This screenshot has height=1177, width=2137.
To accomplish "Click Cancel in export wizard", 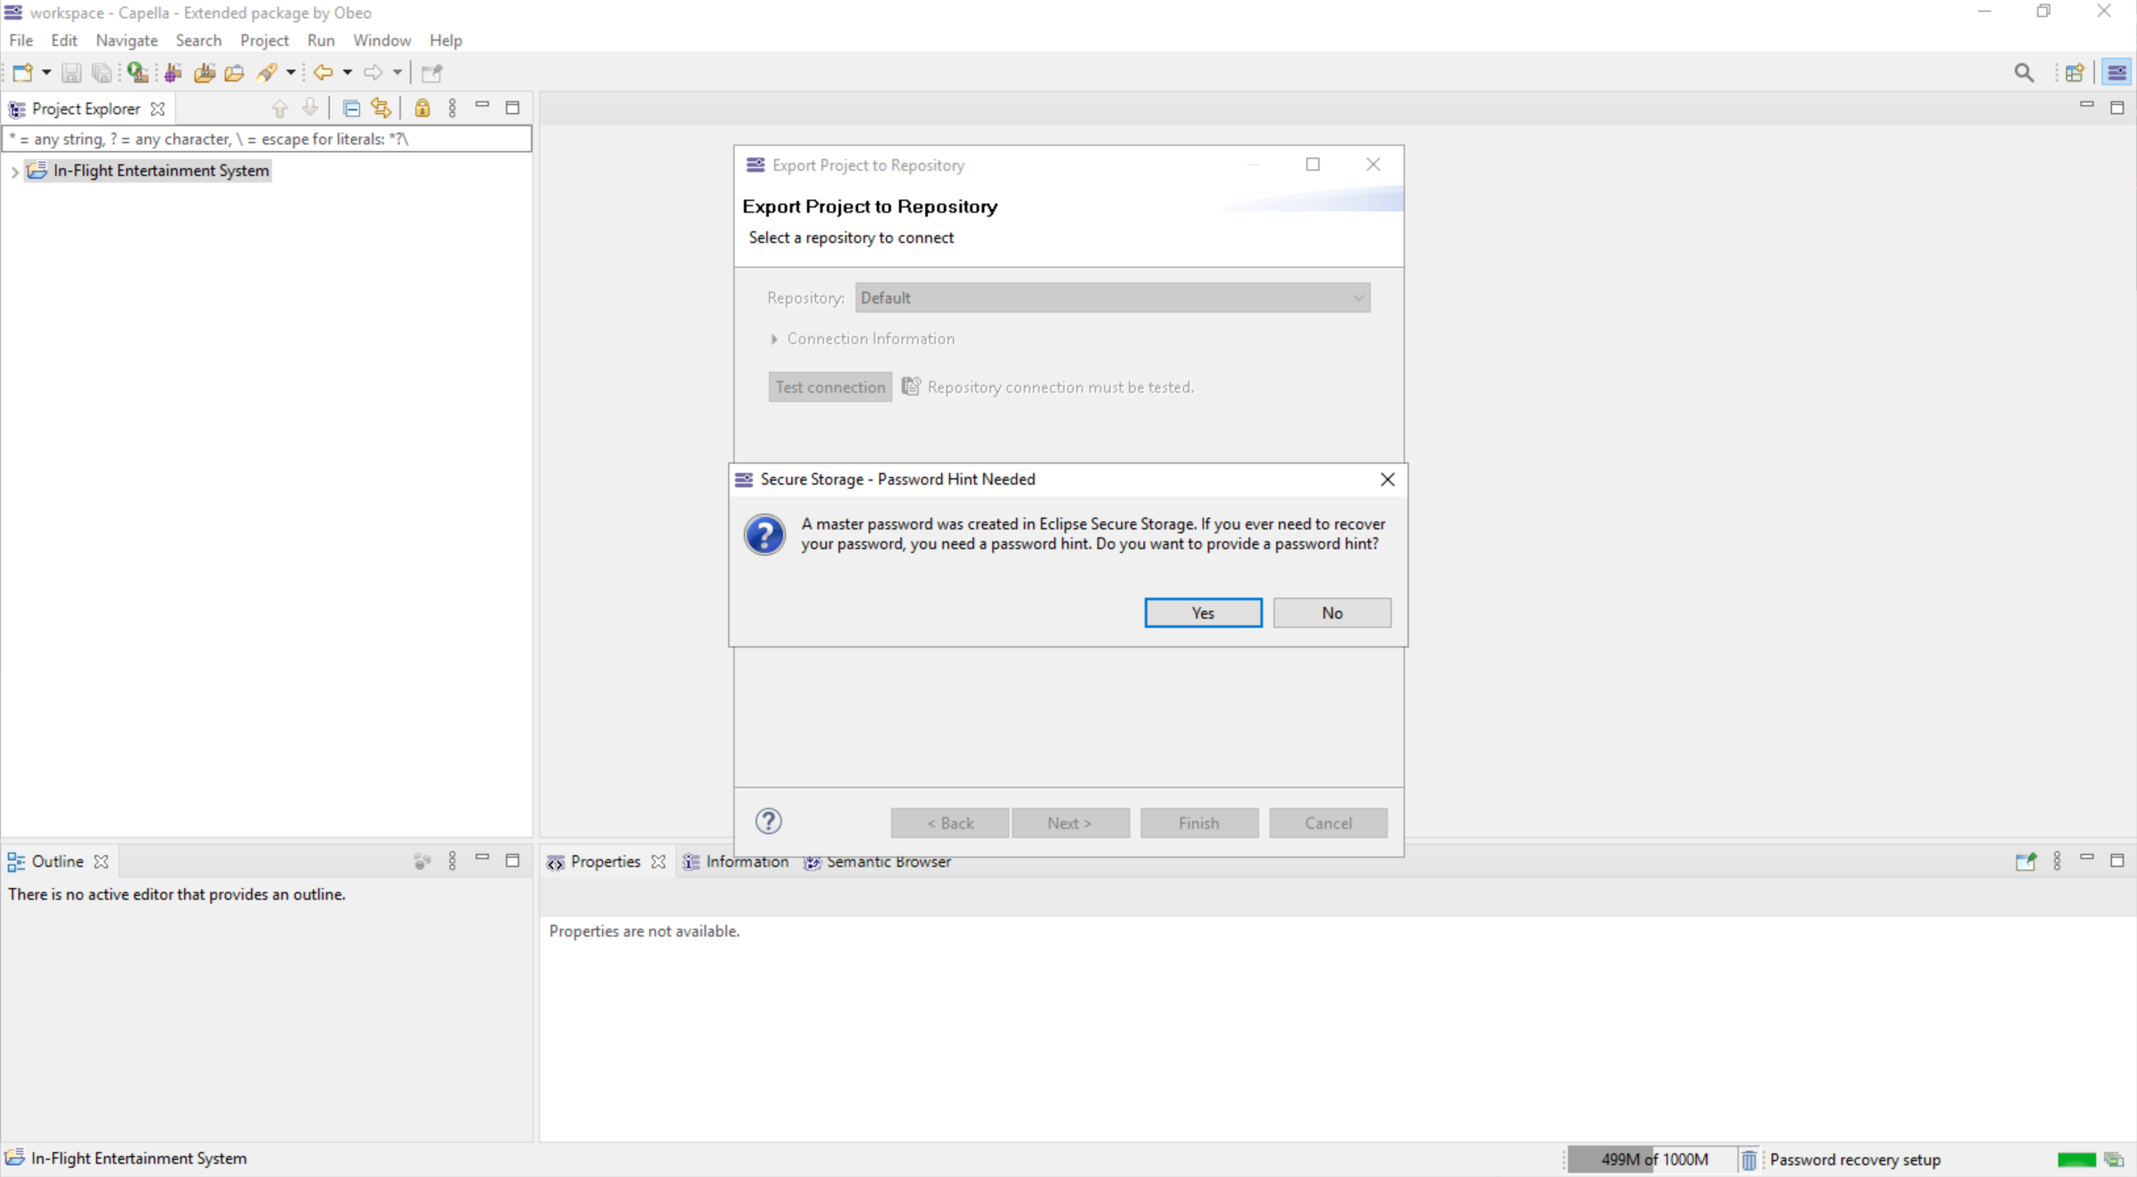I will click(x=1328, y=823).
